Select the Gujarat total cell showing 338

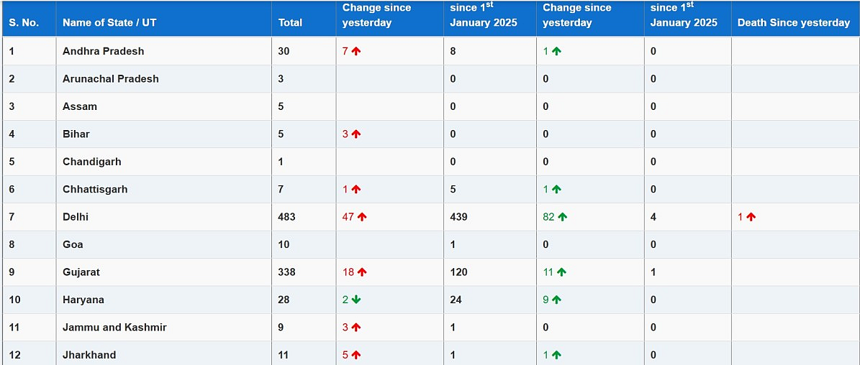pos(304,272)
